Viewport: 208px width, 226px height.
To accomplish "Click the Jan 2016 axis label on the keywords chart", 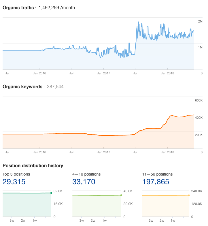I will coord(39,152).
